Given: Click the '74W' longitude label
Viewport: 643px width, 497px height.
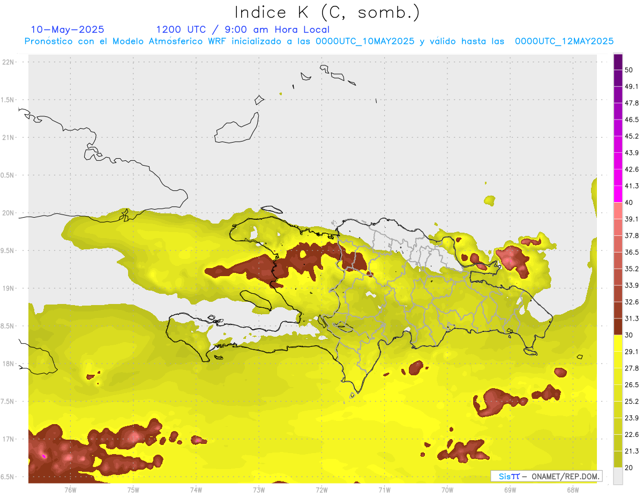Looking at the screenshot, I should [x=196, y=490].
